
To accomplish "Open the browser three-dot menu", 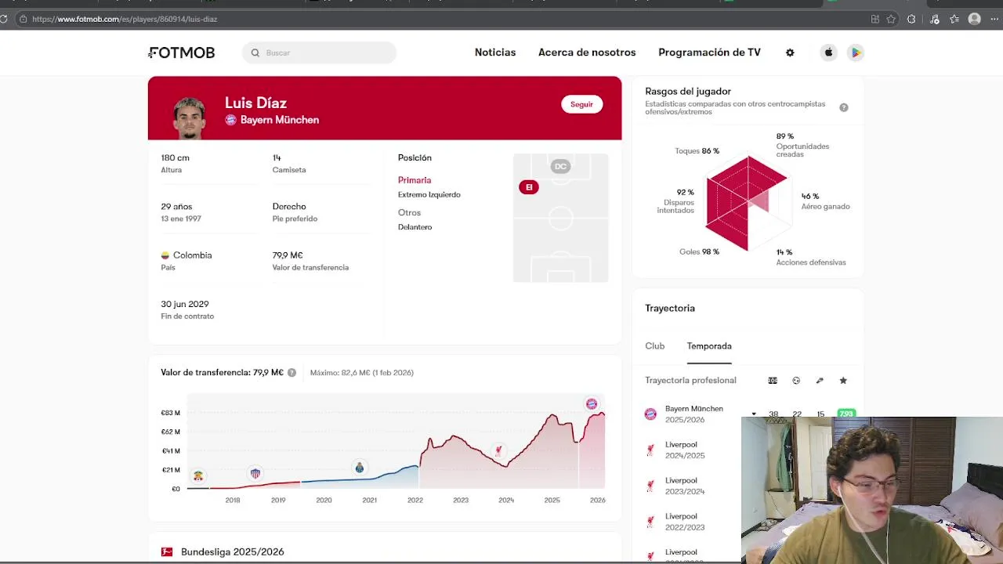I will [994, 19].
